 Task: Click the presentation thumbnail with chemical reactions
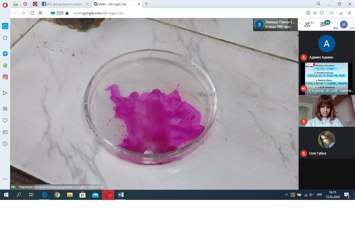326,75
